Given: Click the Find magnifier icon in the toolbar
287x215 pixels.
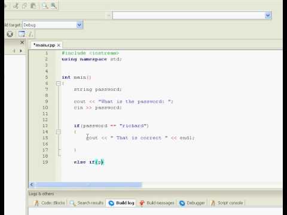Looking at the screenshot, I should coord(45,6).
